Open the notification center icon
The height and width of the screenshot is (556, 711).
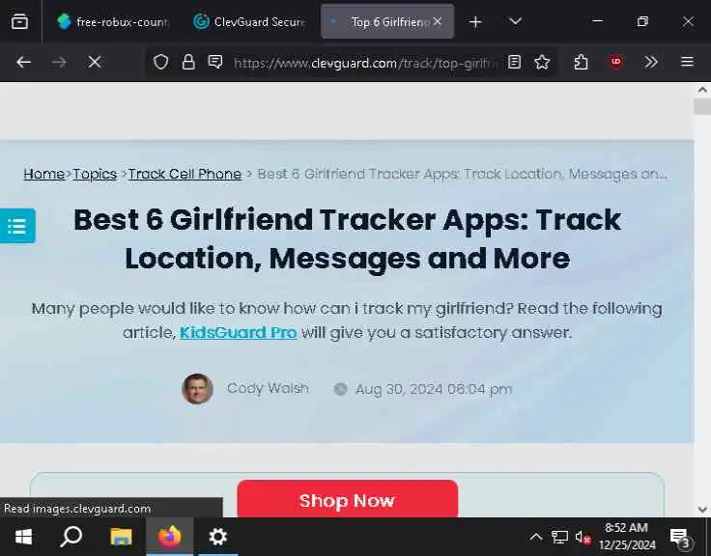(681, 538)
